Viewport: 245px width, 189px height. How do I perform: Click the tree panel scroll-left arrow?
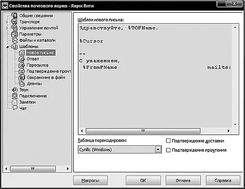6,168
